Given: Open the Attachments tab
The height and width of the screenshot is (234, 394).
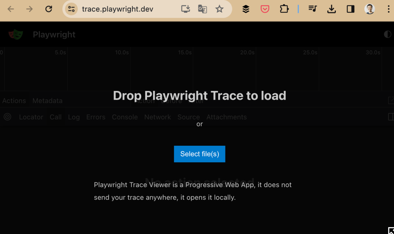Looking at the screenshot, I should pos(226,117).
